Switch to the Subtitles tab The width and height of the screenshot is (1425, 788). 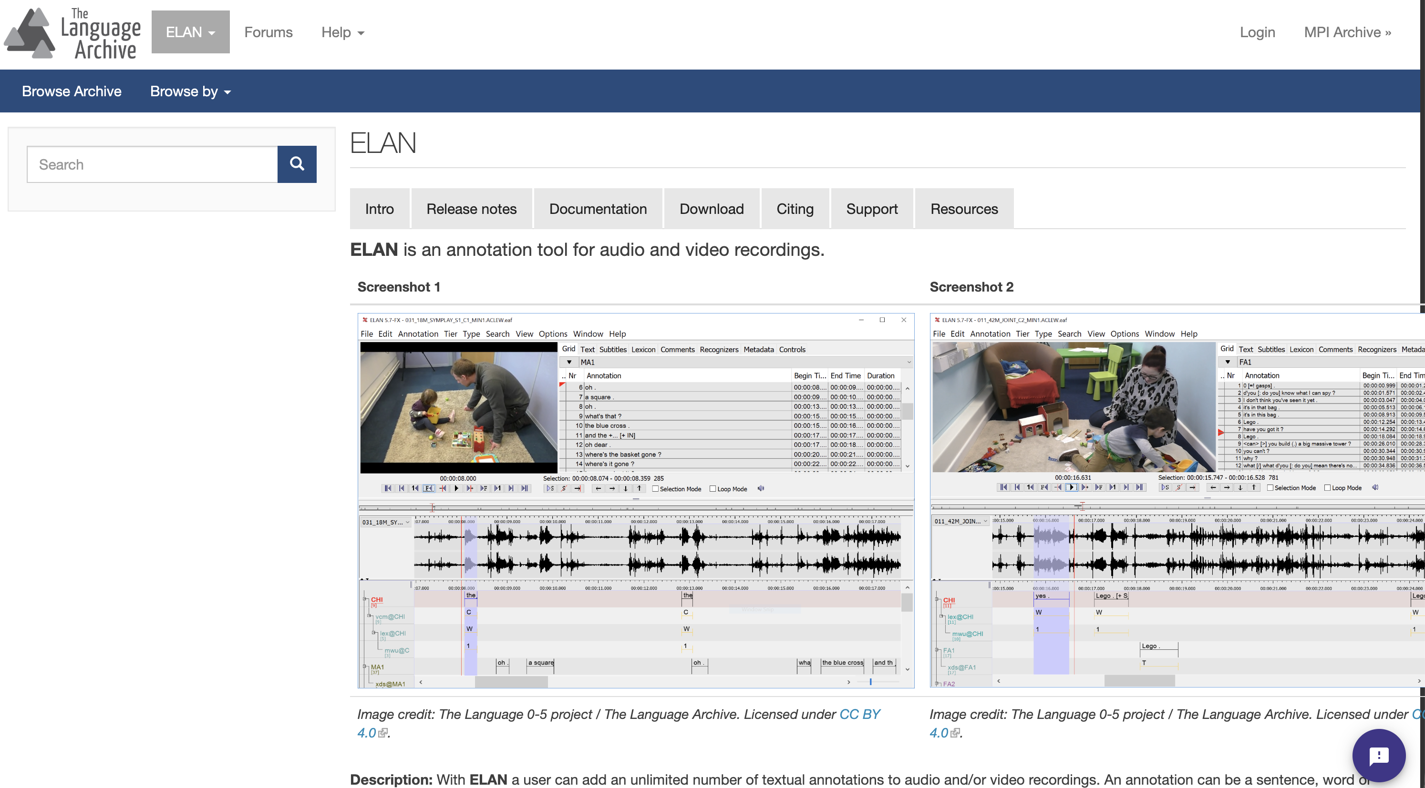613,349
